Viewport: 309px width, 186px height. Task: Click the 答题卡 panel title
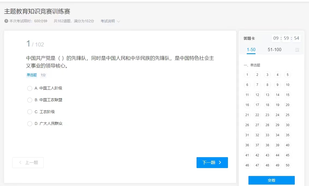tap(249, 38)
